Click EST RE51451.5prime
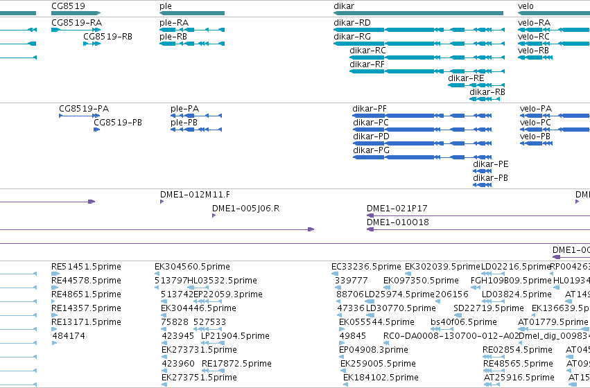 pos(55,274)
